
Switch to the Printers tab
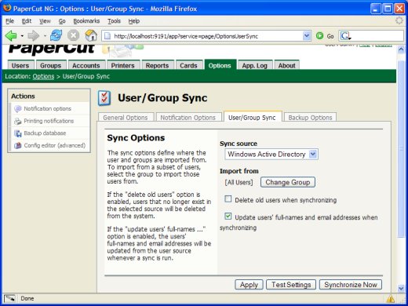pyautogui.click(x=122, y=65)
